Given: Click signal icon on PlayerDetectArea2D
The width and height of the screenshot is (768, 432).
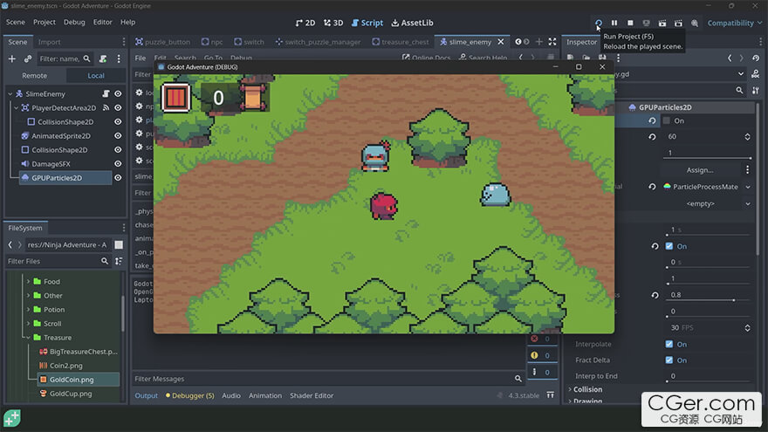Looking at the screenshot, I should pyautogui.click(x=106, y=107).
